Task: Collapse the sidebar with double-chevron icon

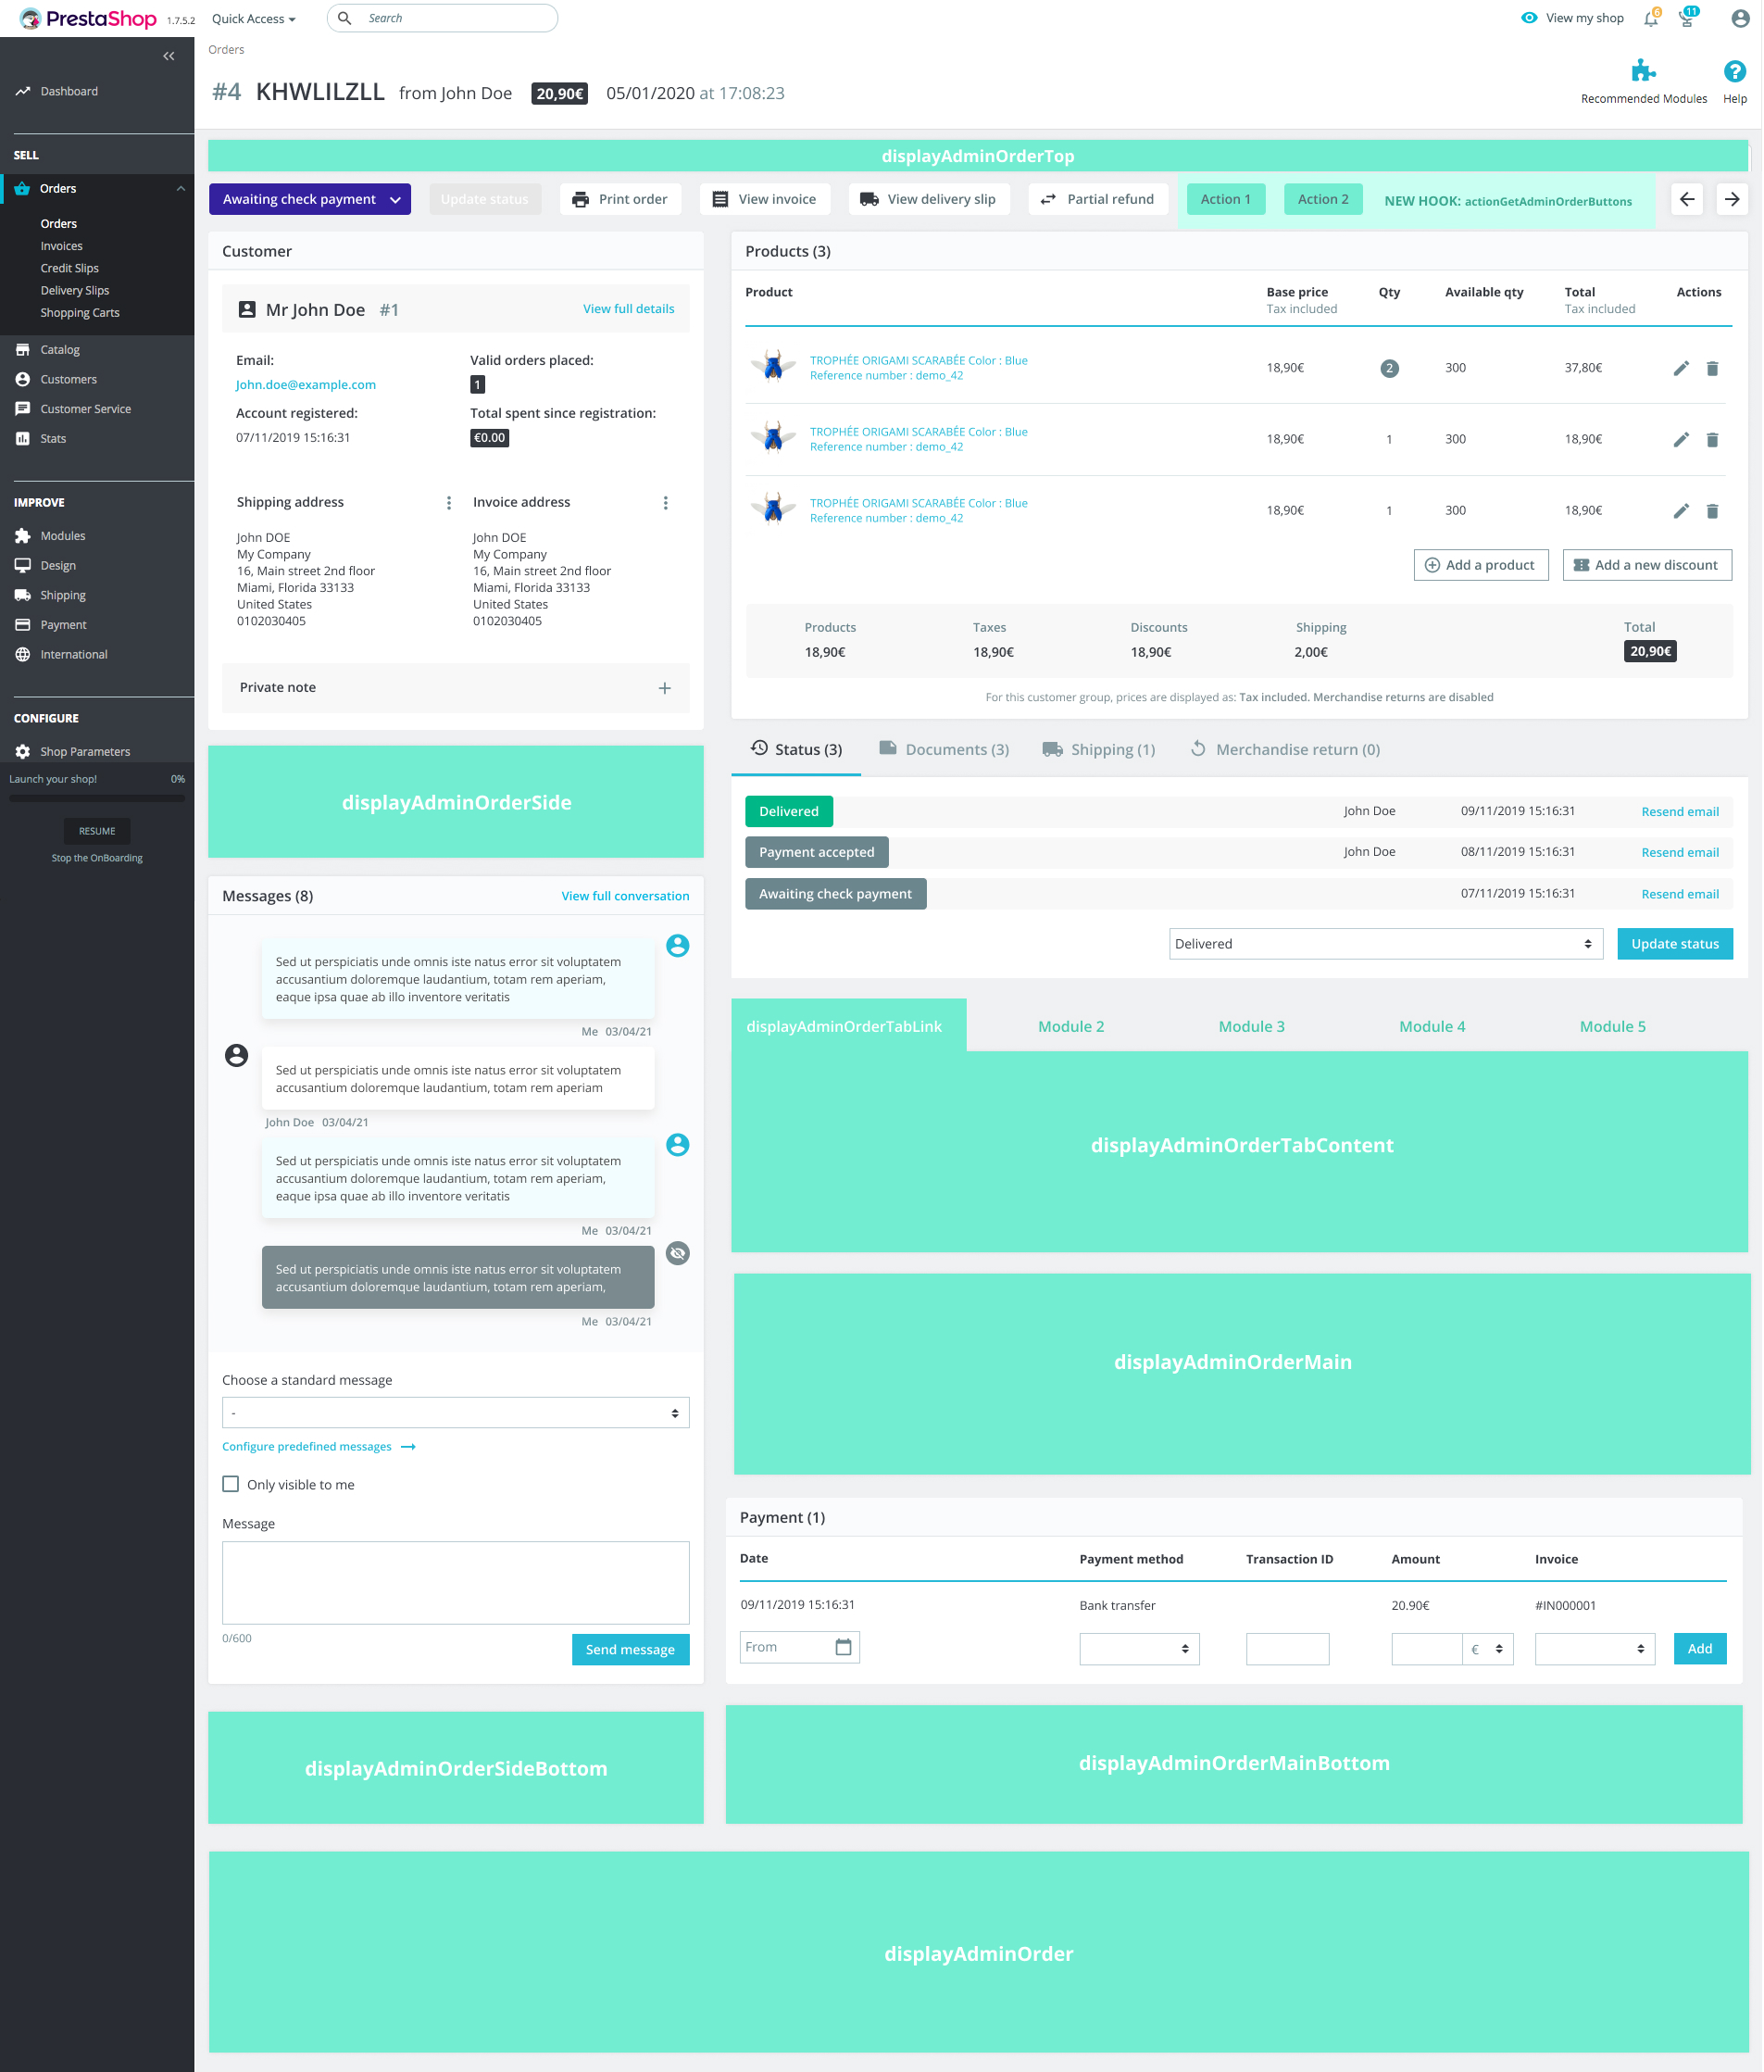Action: 169,56
